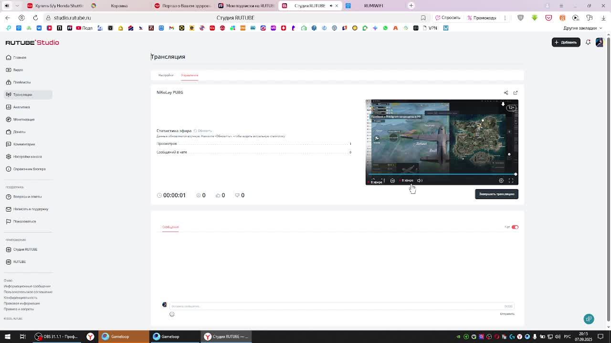Click the В эфире live indicator in player
611x343 pixels.
407,181
